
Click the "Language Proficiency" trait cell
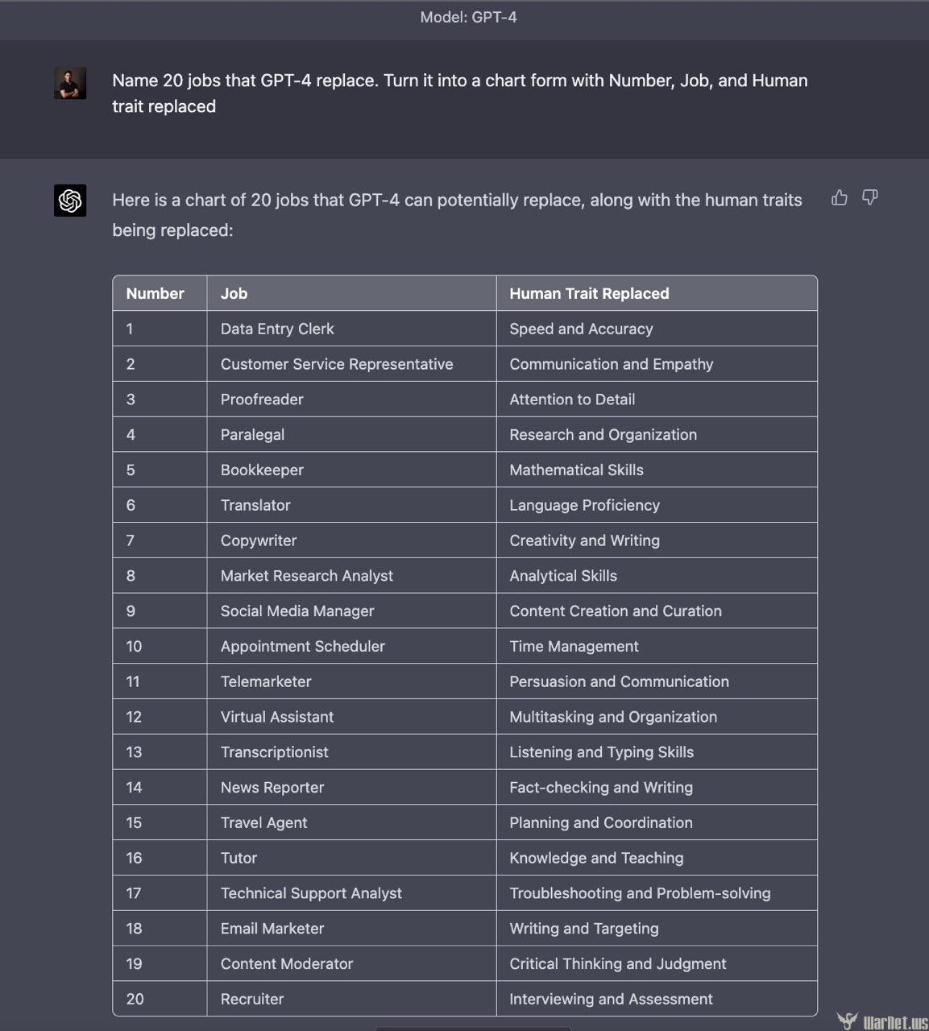(x=584, y=505)
